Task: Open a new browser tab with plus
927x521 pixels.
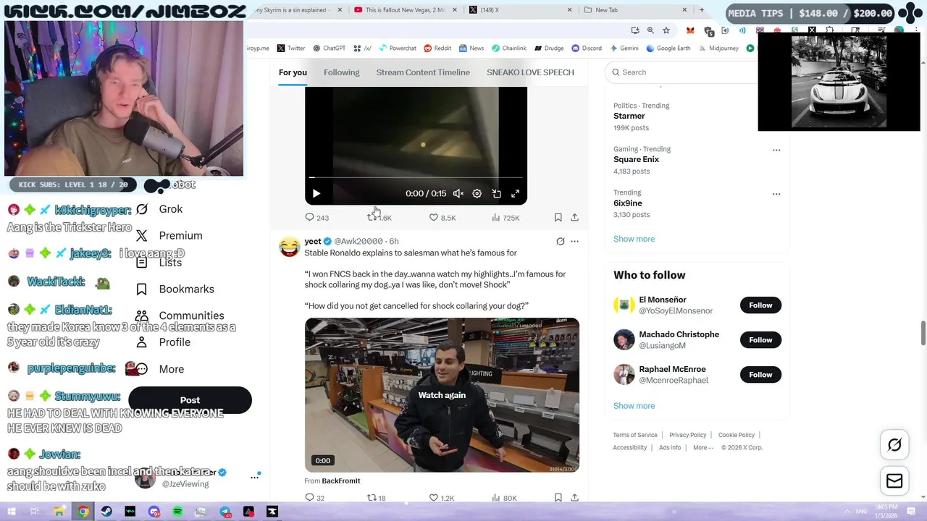Action: tap(701, 10)
